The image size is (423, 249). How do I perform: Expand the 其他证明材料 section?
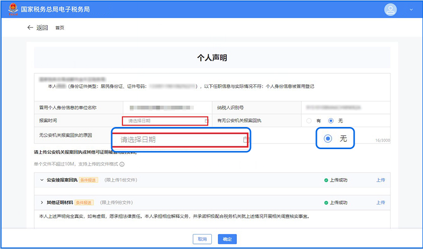pyautogui.click(x=41, y=202)
